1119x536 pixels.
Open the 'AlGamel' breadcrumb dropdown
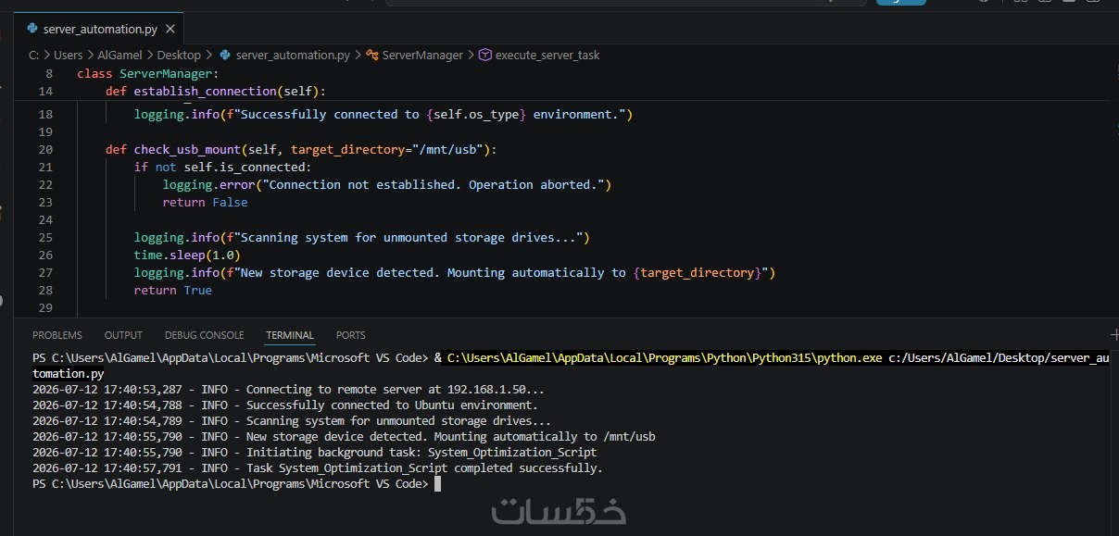118,56
